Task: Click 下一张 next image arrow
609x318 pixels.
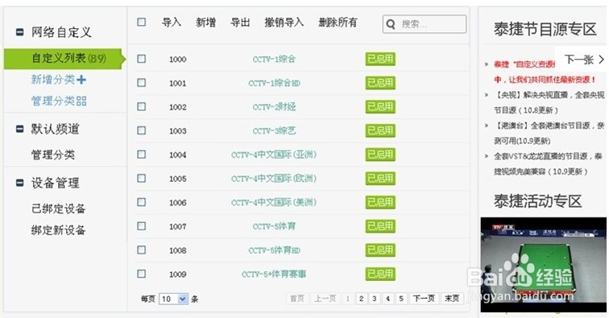Action: (584, 60)
